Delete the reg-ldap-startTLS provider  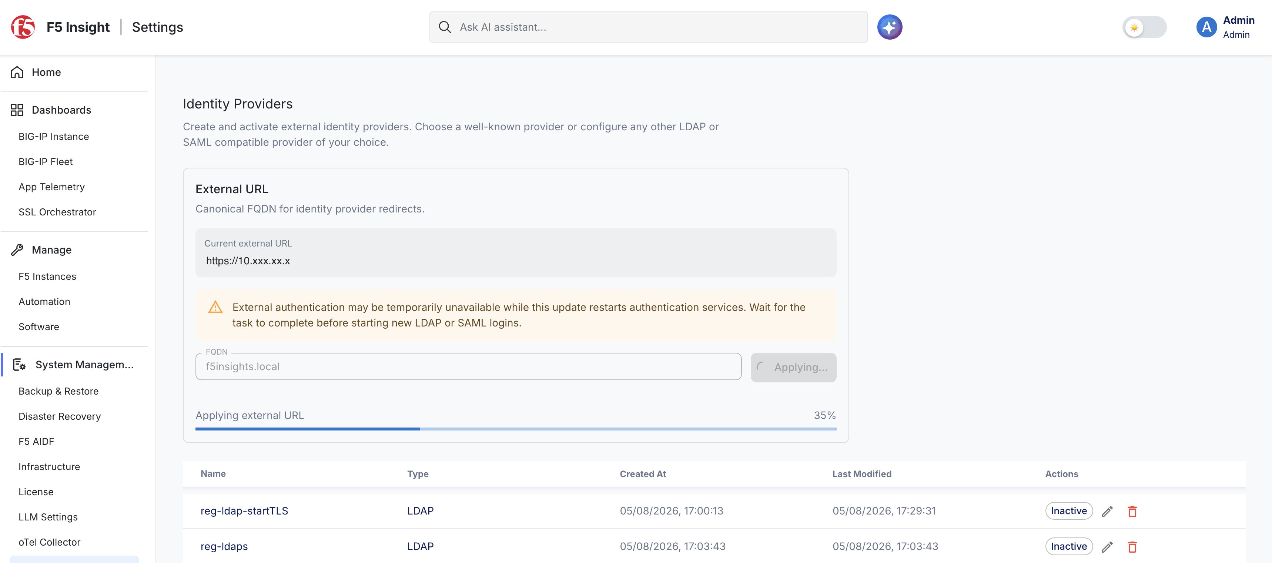click(1132, 511)
